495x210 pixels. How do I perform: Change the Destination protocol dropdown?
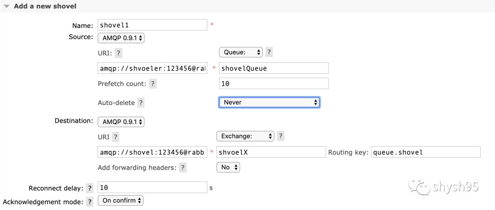(x=121, y=122)
